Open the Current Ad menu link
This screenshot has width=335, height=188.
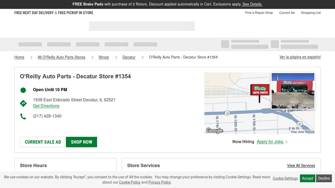287,13
